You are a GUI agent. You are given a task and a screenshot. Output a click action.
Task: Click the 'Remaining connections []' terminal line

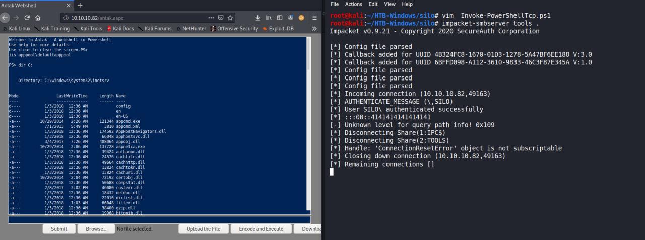click(382, 164)
